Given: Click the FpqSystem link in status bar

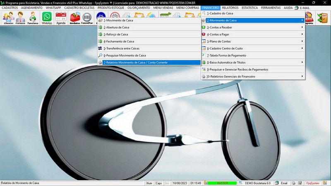Looking at the screenshot, I should coord(312,183).
